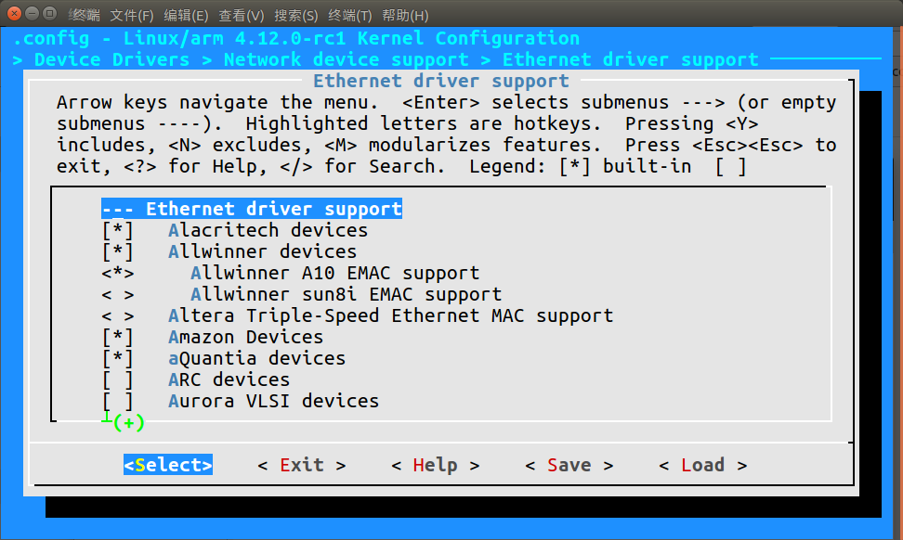Open the 编辑(E) menu

click(x=186, y=15)
